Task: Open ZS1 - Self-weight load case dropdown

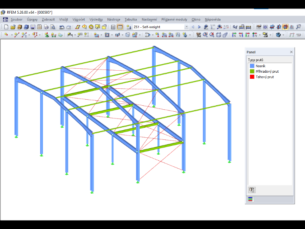Action: pos(186,27)
